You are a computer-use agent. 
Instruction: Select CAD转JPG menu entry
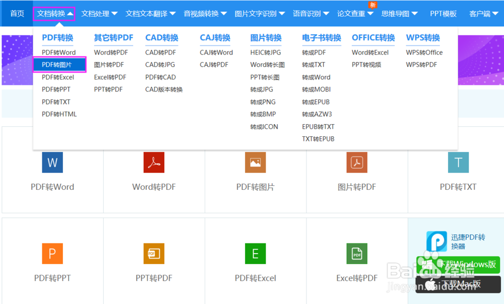click(160, 65)
